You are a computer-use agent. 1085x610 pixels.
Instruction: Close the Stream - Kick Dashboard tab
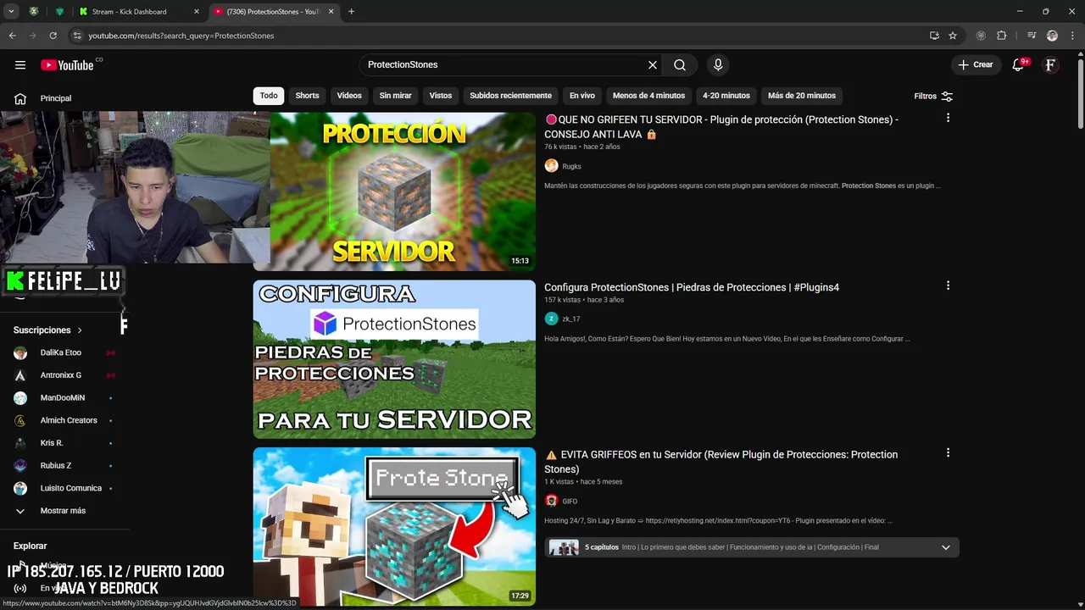197,12
